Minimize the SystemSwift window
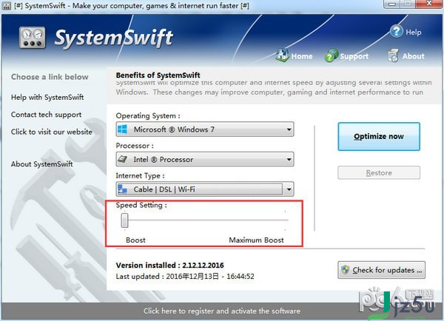Viewport: 444px width, 321px height. click(392, 4)
